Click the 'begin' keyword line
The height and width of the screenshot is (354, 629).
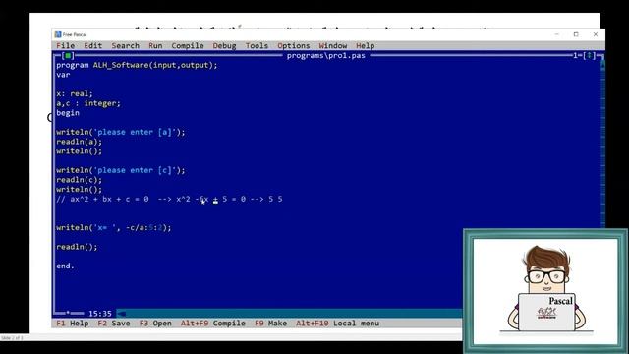[x=68, y=113]
